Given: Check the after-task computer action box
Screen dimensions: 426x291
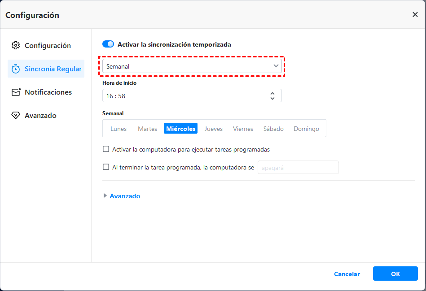Looking at the screenshot, I should (106, 167).
